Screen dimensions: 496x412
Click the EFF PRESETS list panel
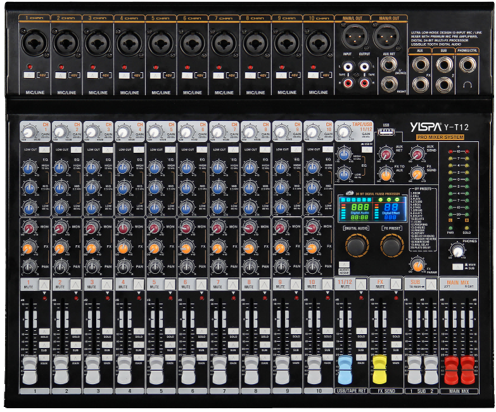(x=423, y=219)
